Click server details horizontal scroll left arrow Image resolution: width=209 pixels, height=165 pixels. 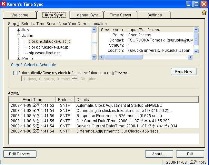102,57
